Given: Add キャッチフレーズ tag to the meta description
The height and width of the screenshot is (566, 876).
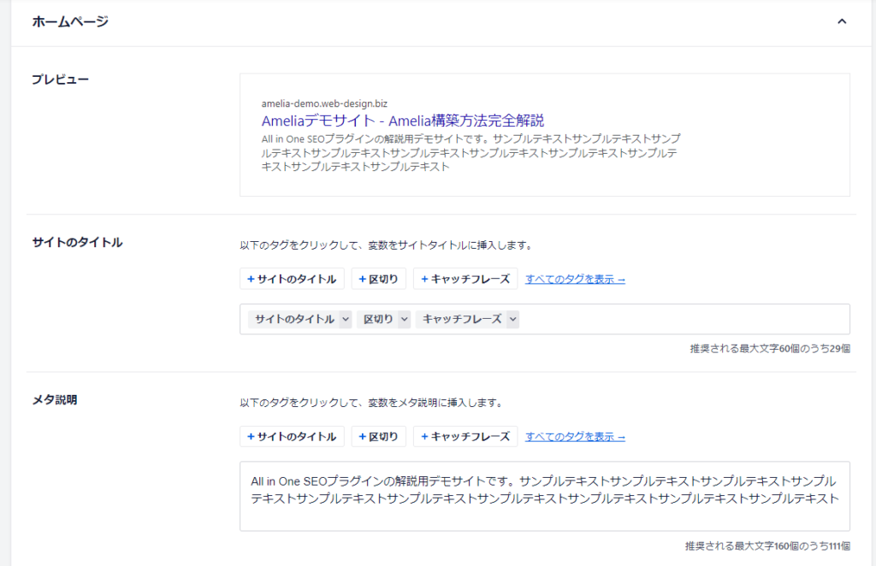Looking at the screenshot, I should [465, 436].
